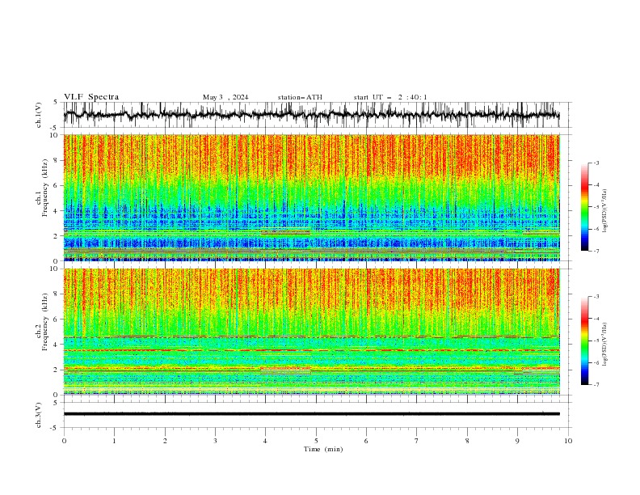
Task: Click inside the ch.1 spectrogram panel
Action: click(x=311, y=197)
